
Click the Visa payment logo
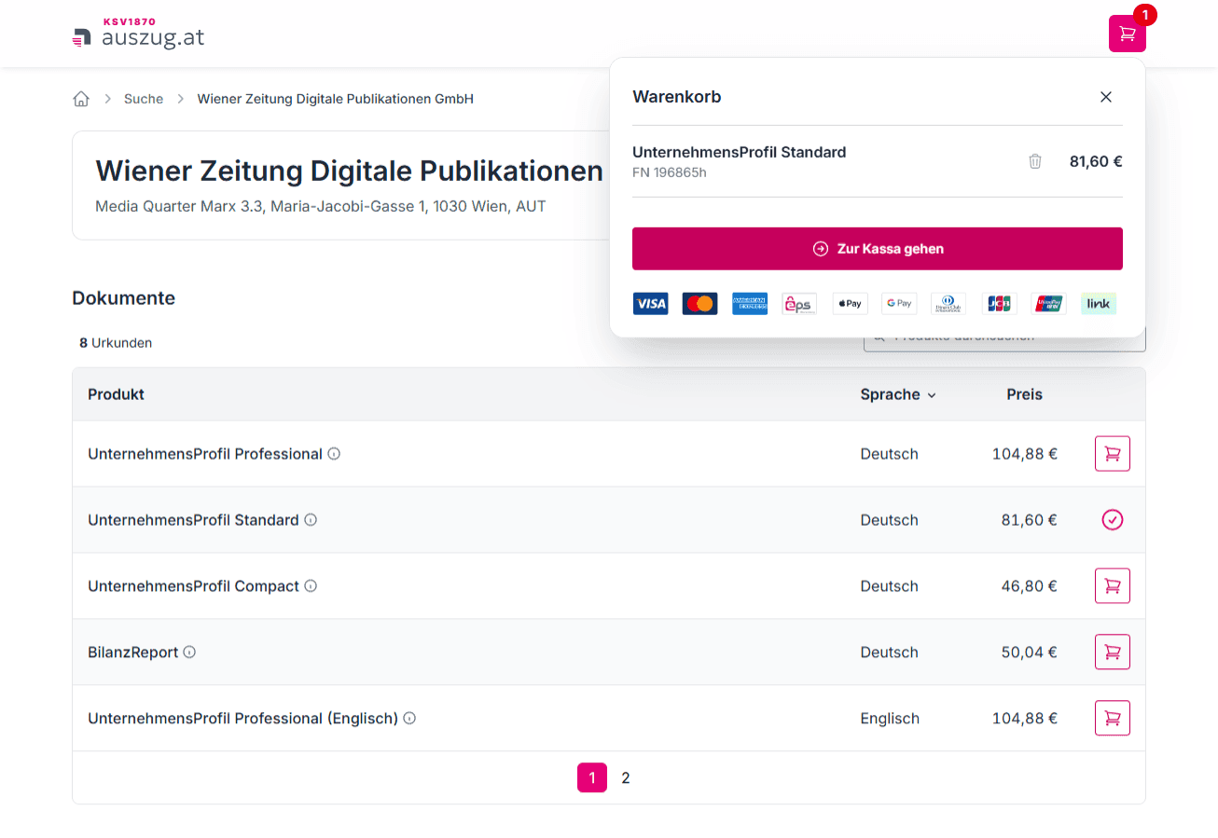click(650, 304)
